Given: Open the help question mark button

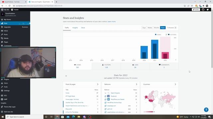Looking at the screenshot, I should click(x=206, y=110).
